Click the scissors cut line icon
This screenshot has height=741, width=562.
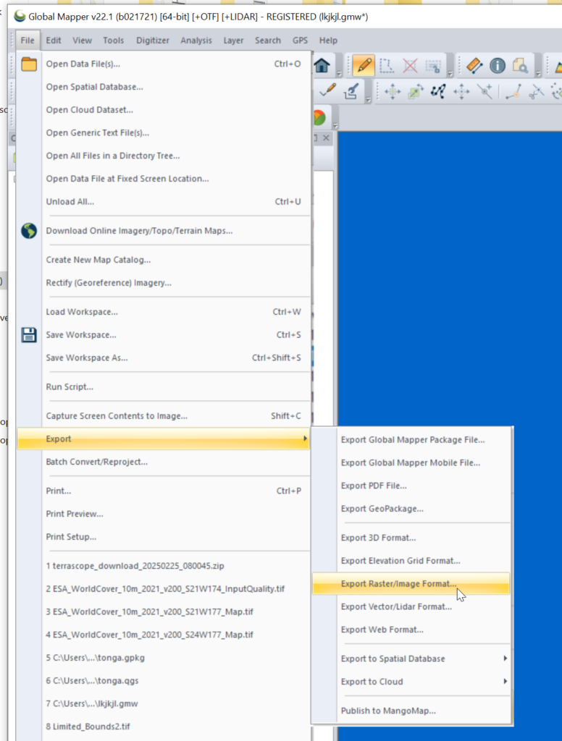(536, 90)
